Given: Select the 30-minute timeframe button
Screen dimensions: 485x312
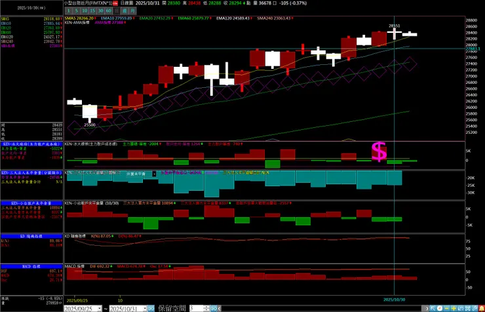Looking at the screenshot, I should click(x=100, y=11).
